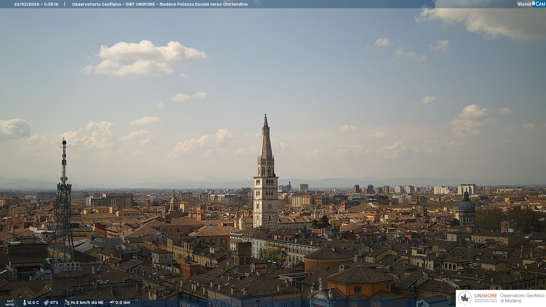546x307 pixels.
Task: Click the DATI METEO label
Action: (10, 303)
